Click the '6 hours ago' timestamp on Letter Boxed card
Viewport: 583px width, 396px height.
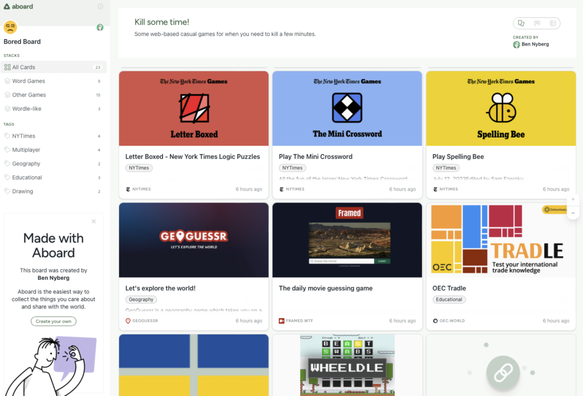point(249,189)
